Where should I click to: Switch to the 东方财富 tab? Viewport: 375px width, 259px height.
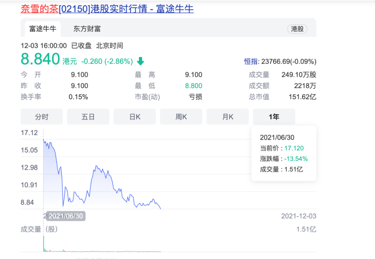coord(87,29)
